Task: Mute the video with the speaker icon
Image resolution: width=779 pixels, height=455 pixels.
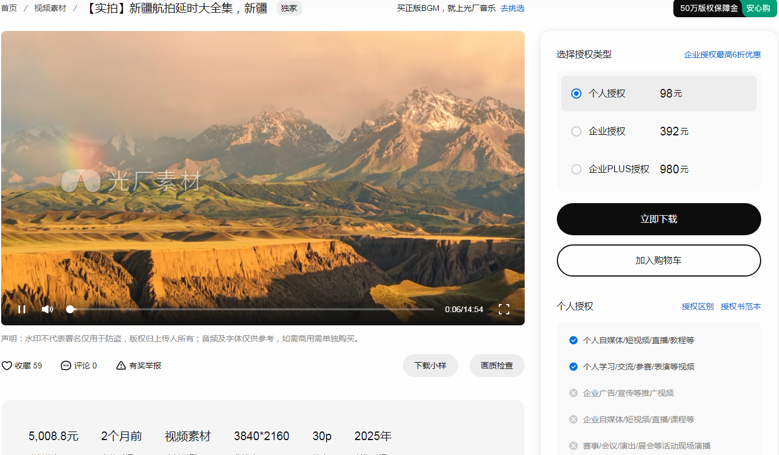Action: pyautogui.click(x=47, y=309)
